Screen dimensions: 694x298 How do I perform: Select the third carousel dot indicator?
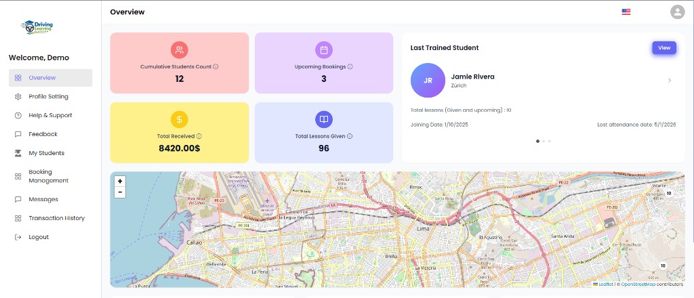[549, 141]
